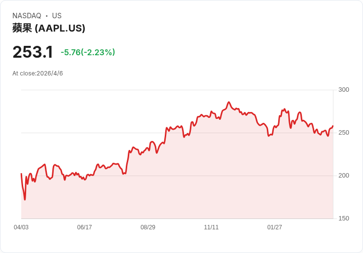Click the highest peak of the price line
The height and width of the screenshot is (253, 363).
point(229,103)
